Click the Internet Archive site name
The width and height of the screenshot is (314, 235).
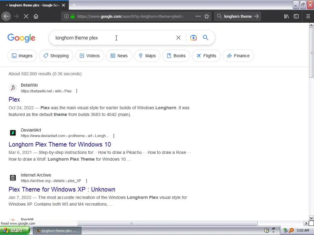(36, 175)
